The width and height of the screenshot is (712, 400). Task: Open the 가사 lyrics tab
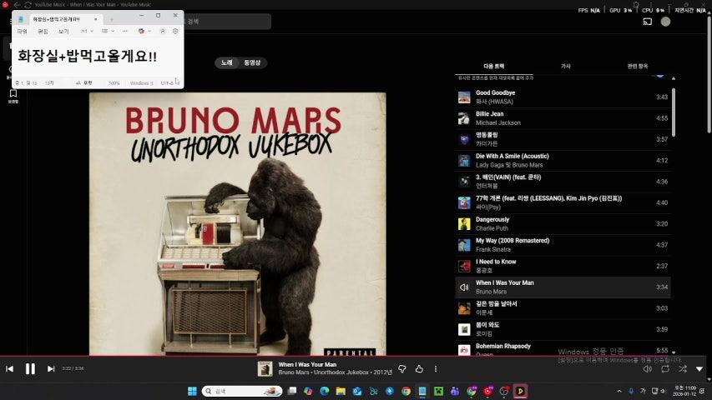pos(565,65)
